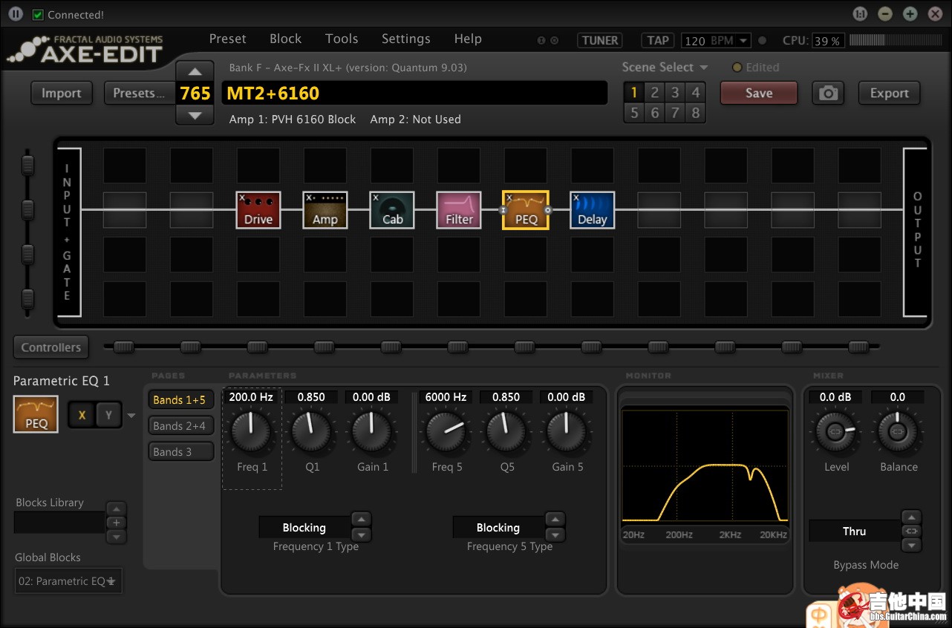This screenshot has height=628, width=952.
Task: Select scene 1
Action: [634, 93]
